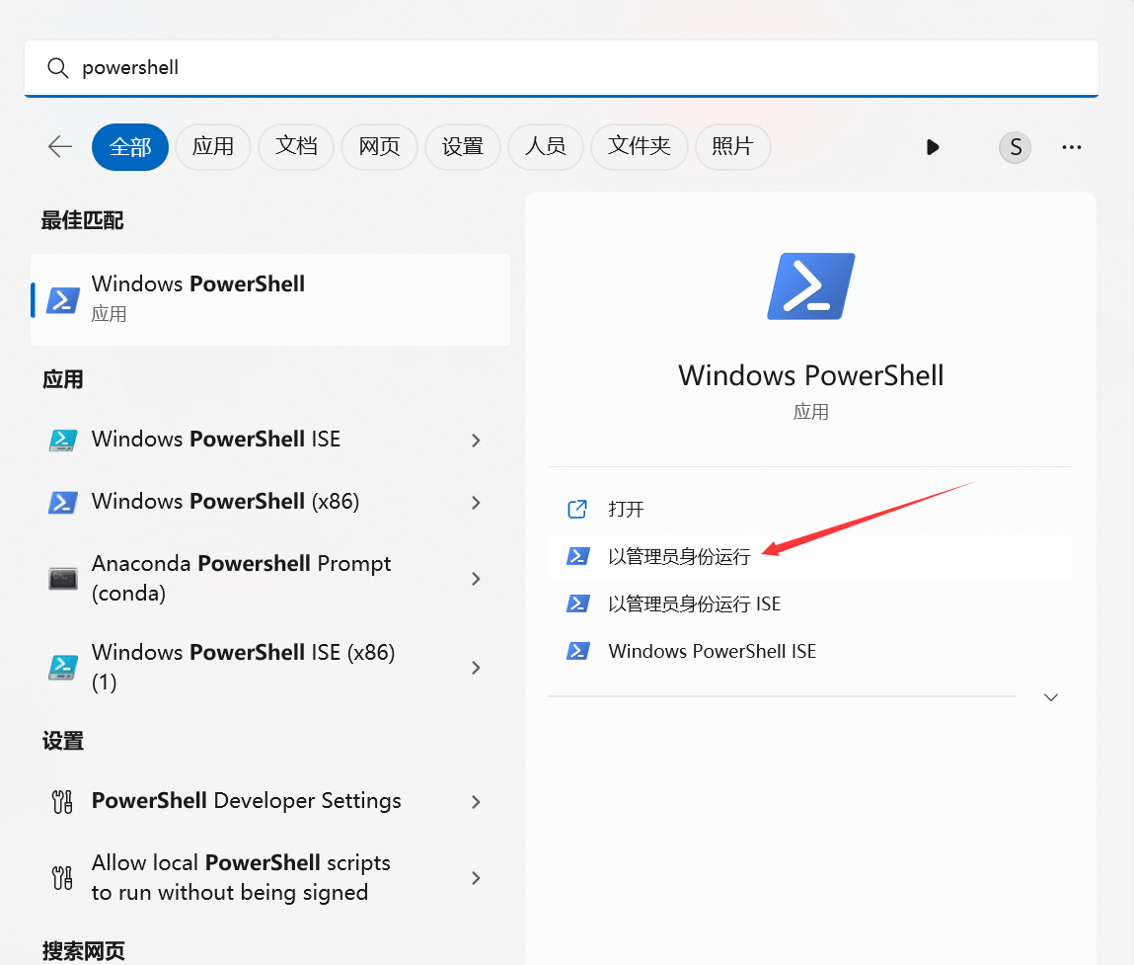Open the three-dot more options menu
This screenshot has height=965, width=1134.
click(1072, 148)
